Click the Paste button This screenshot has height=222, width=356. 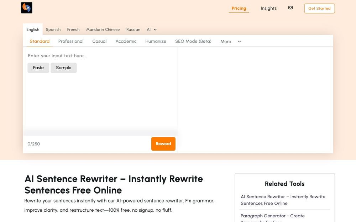click(x=38, y=67)
